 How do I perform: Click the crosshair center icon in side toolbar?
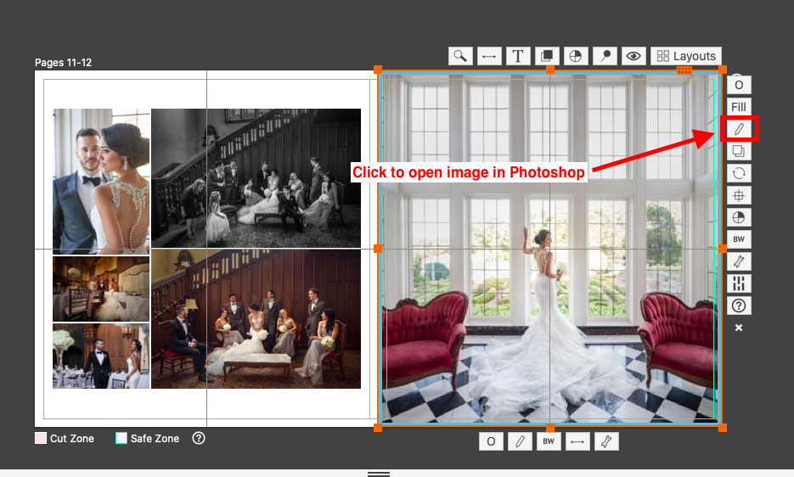point(739,195)
